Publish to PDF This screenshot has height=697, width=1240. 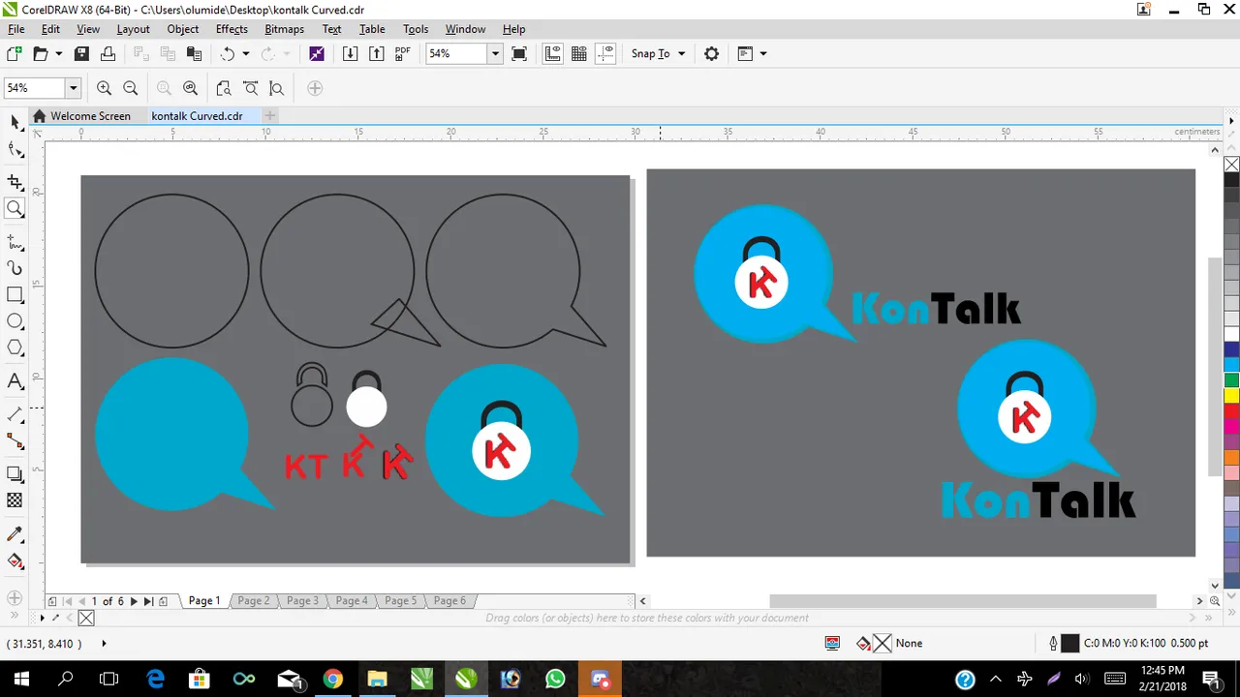402,54
